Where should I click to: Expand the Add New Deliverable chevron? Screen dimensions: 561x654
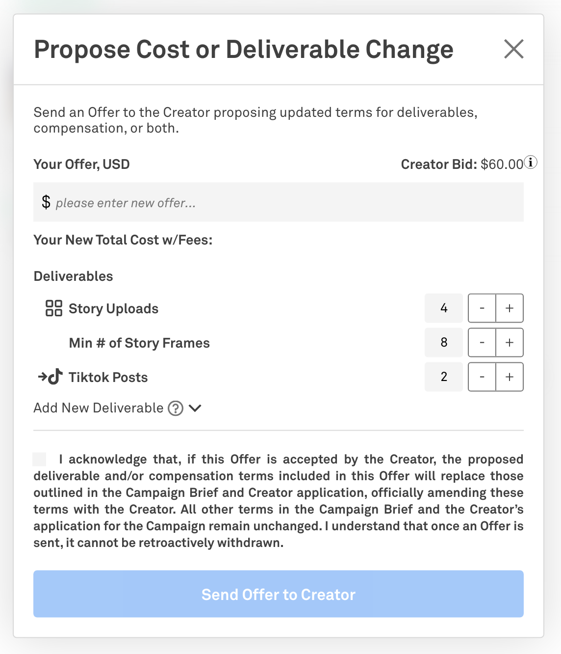[195, 408]
